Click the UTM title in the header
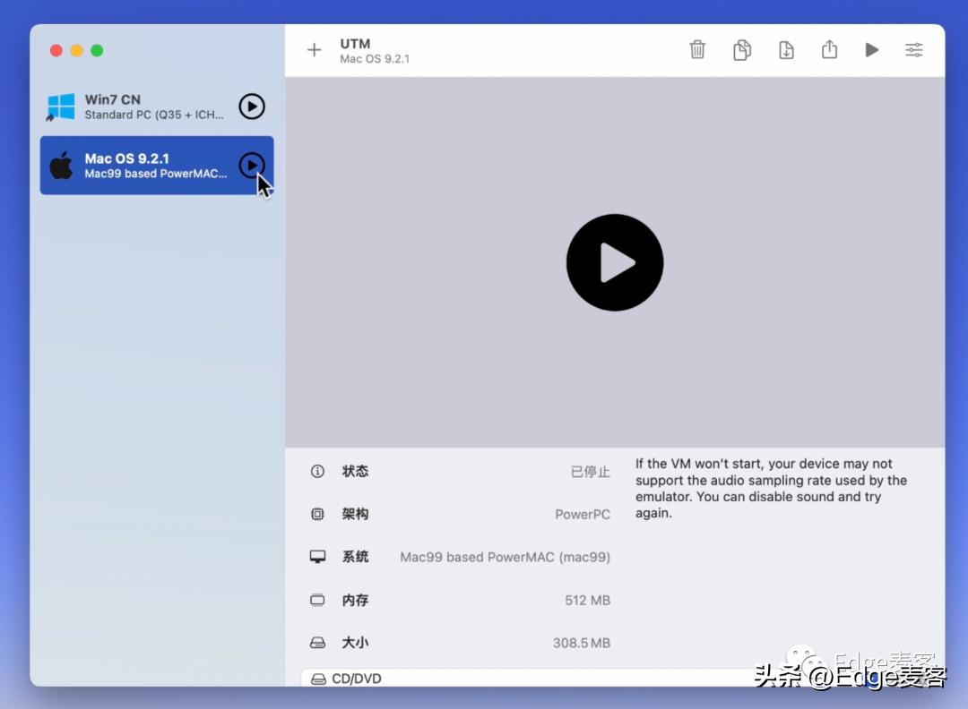 click(354, 43)
